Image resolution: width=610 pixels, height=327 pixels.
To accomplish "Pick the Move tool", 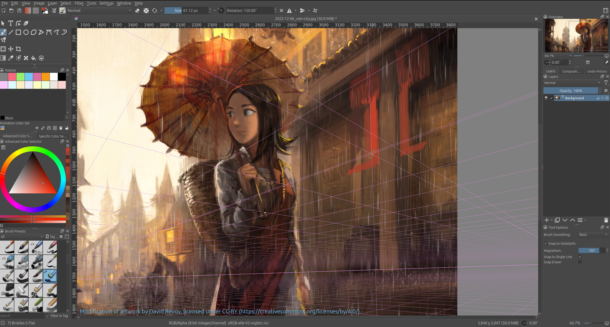I will point(10,49).
